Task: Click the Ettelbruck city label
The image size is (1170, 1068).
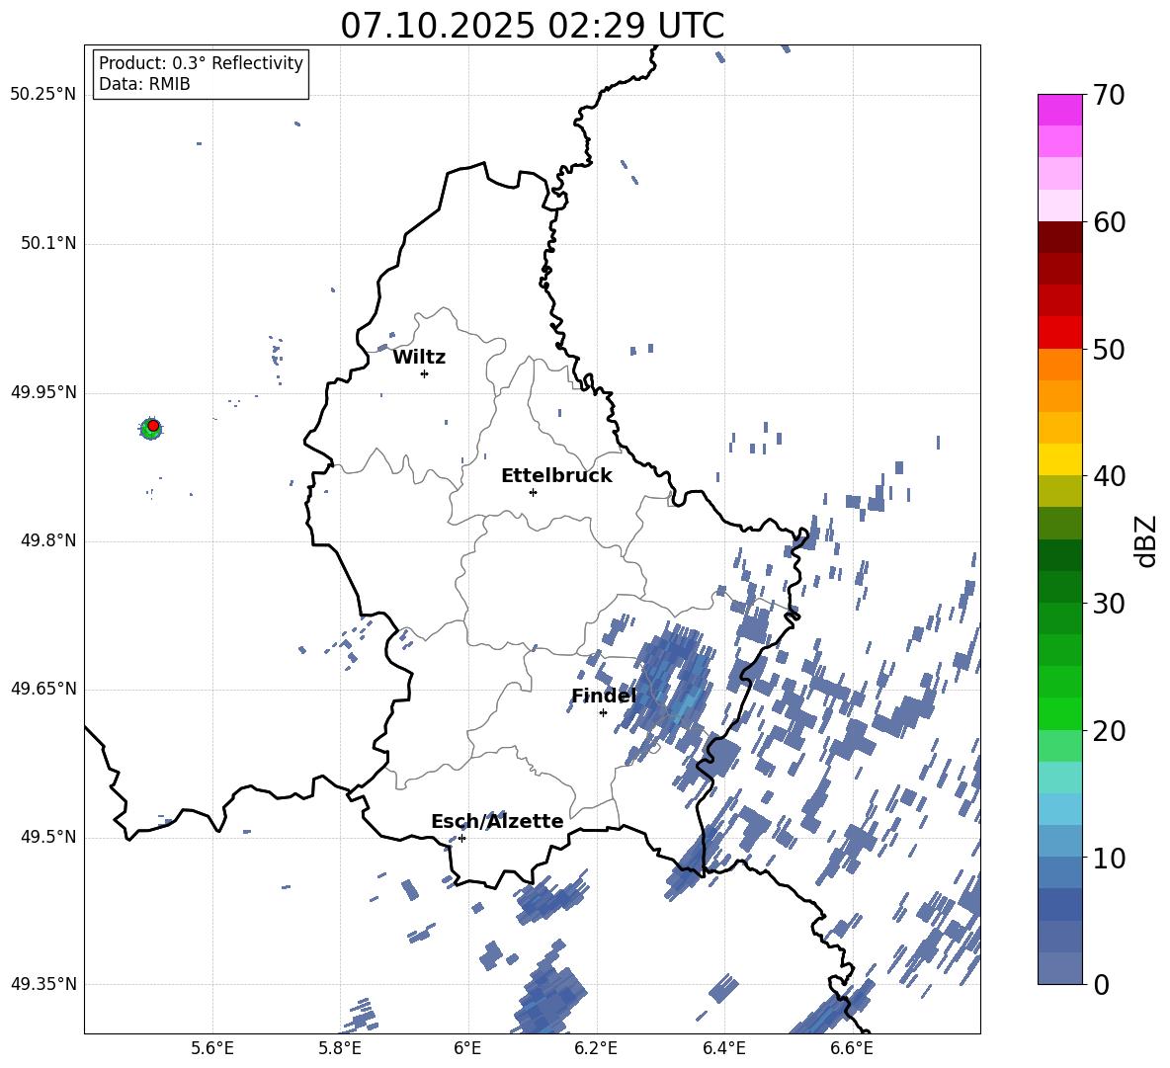Action: 556,476
